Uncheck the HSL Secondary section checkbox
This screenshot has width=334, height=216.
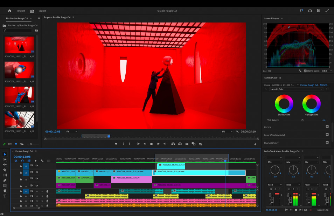327,142
